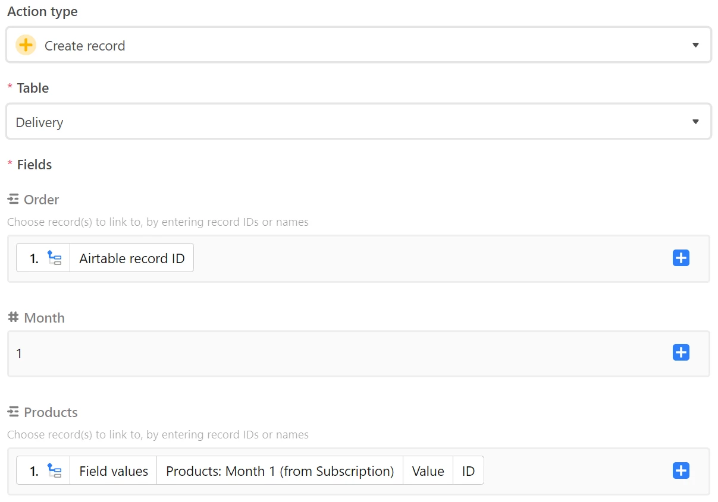Click the number icon beside Month label

tap(13, 317)
